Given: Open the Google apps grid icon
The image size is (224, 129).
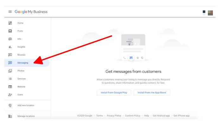Looking at the screenshot, I should [204, 13].
